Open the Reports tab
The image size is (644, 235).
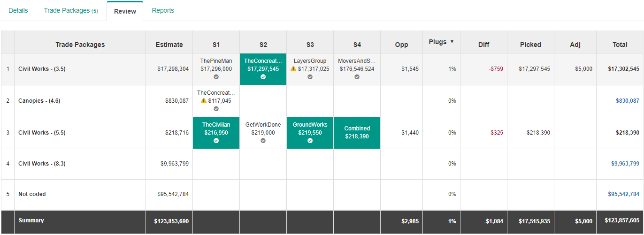pos(163,11)
